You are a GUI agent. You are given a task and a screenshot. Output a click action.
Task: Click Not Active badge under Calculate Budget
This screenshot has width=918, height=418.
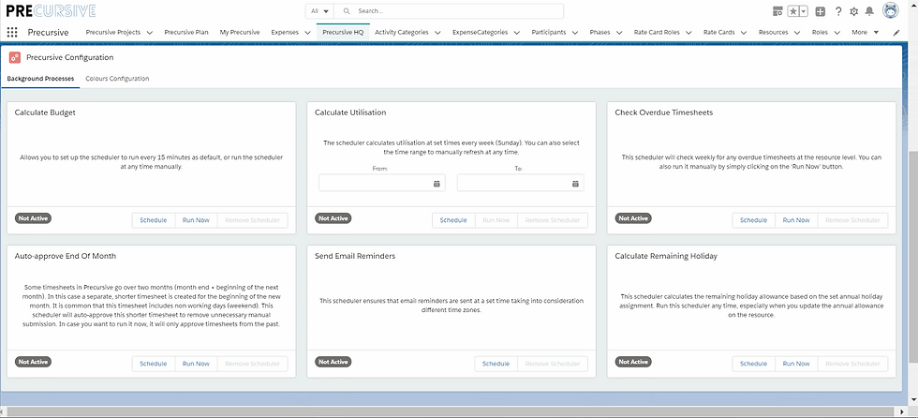click(34, 218)
